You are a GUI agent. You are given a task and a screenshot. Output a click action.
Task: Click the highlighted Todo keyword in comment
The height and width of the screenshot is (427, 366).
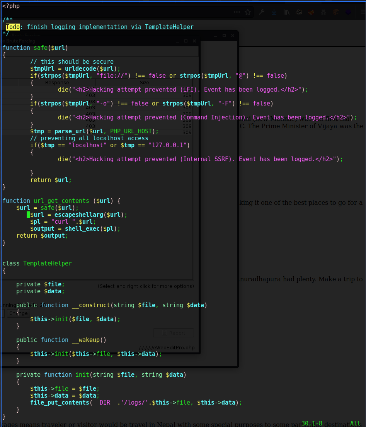[x=13, y=27]
